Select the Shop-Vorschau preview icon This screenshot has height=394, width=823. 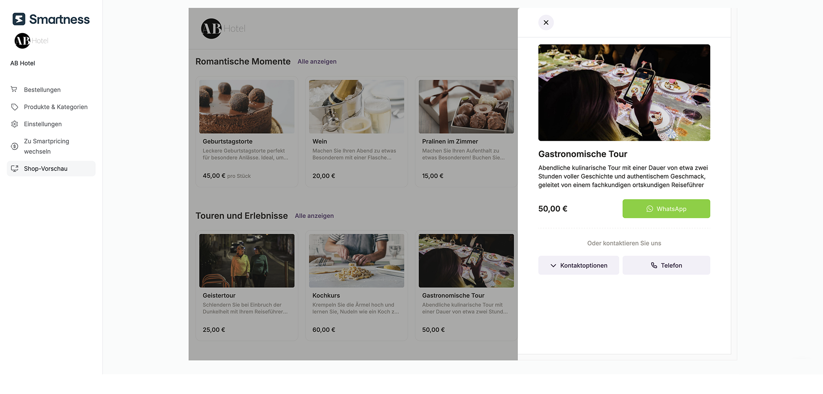pos(14,168)
